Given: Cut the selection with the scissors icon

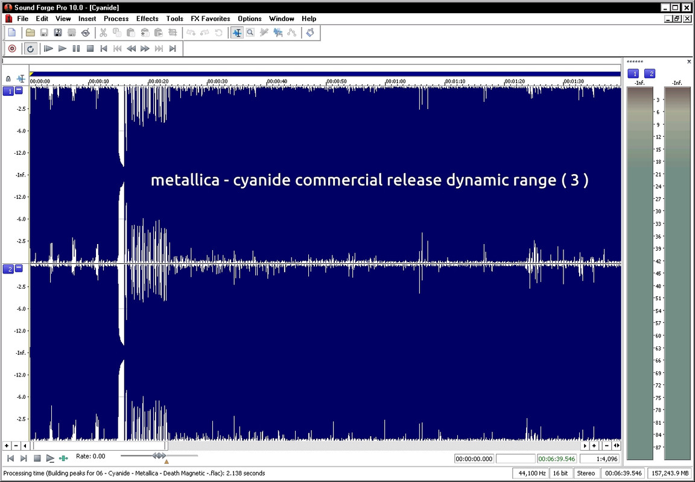Looking at the screenshot, I should coord(103,33).
